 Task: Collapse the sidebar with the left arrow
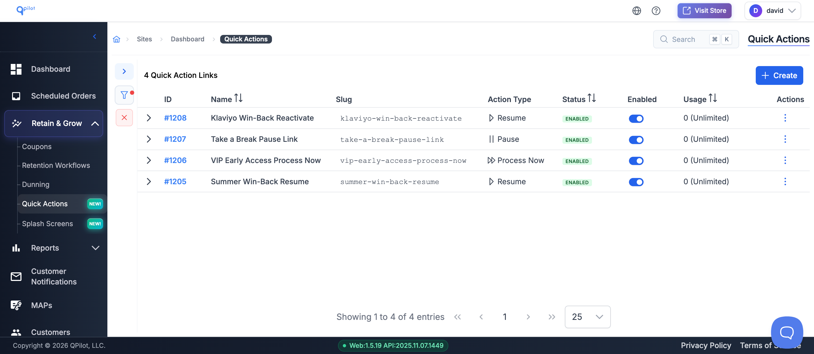click(95, 37)
